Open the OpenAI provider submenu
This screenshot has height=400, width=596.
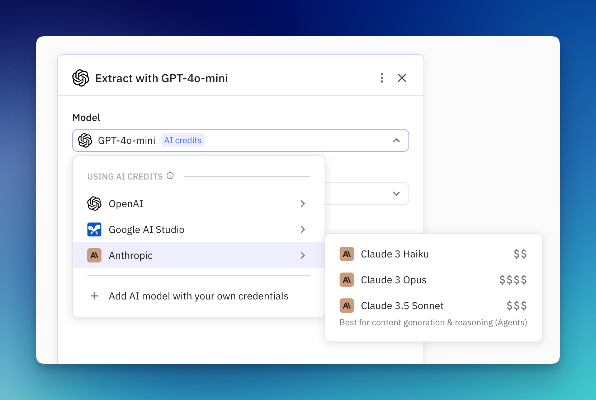198,204
